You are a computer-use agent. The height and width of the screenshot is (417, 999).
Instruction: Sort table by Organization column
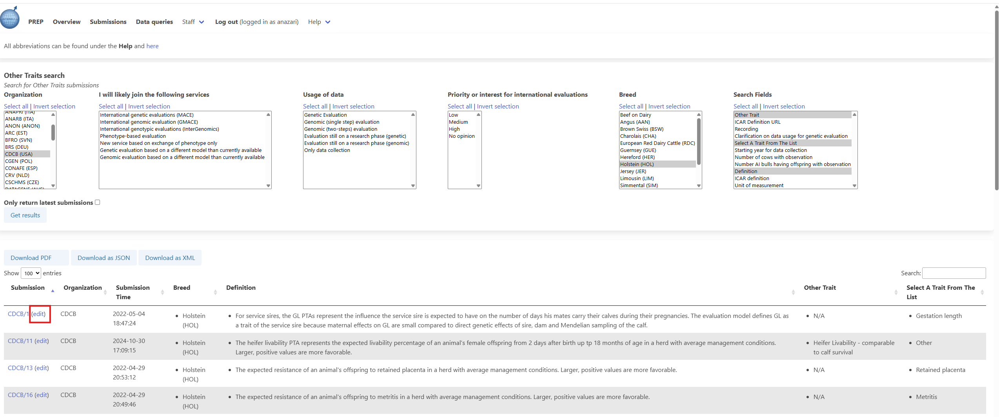point(105,292)
